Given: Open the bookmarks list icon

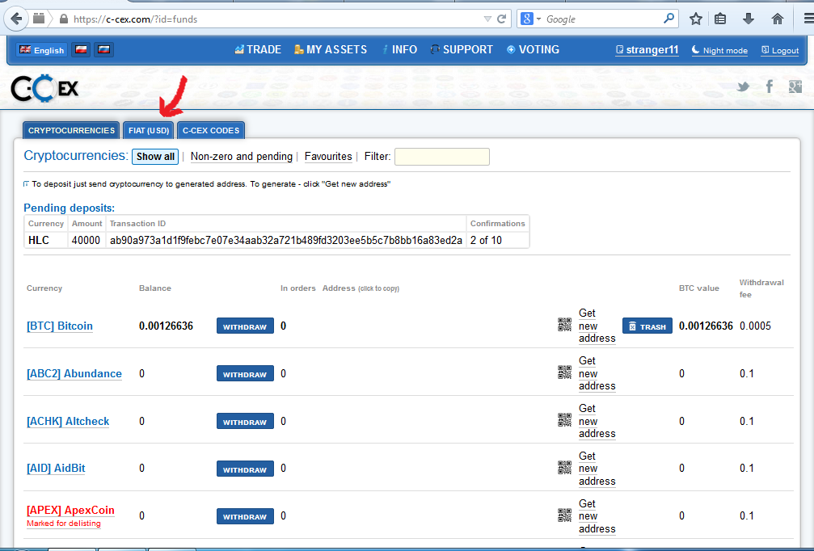Looking at the screenshot, I should coord(720,19).
